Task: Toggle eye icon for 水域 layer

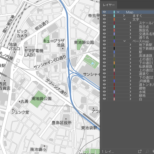Action: (x=104, y=92)
